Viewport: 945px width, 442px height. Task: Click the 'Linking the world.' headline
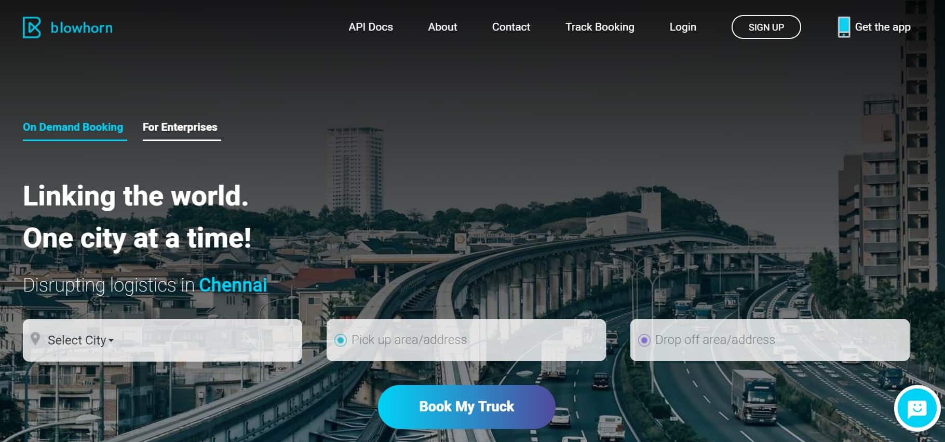coord(136,196)
